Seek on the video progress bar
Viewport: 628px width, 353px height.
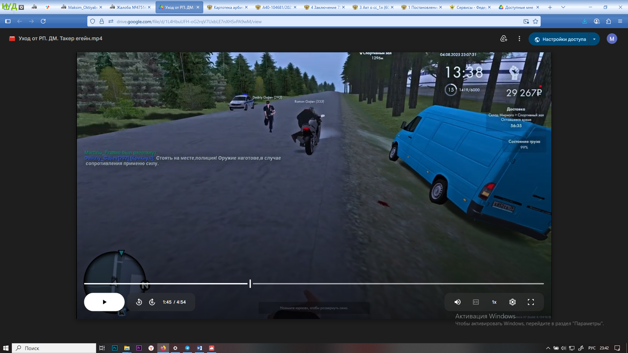(314, 283)
